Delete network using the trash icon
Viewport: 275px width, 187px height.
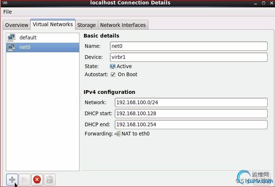[x=50, y=179]
